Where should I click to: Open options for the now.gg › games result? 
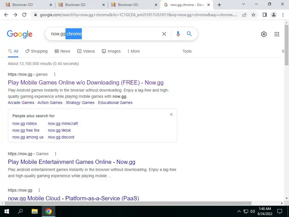[x=54, y=74]
